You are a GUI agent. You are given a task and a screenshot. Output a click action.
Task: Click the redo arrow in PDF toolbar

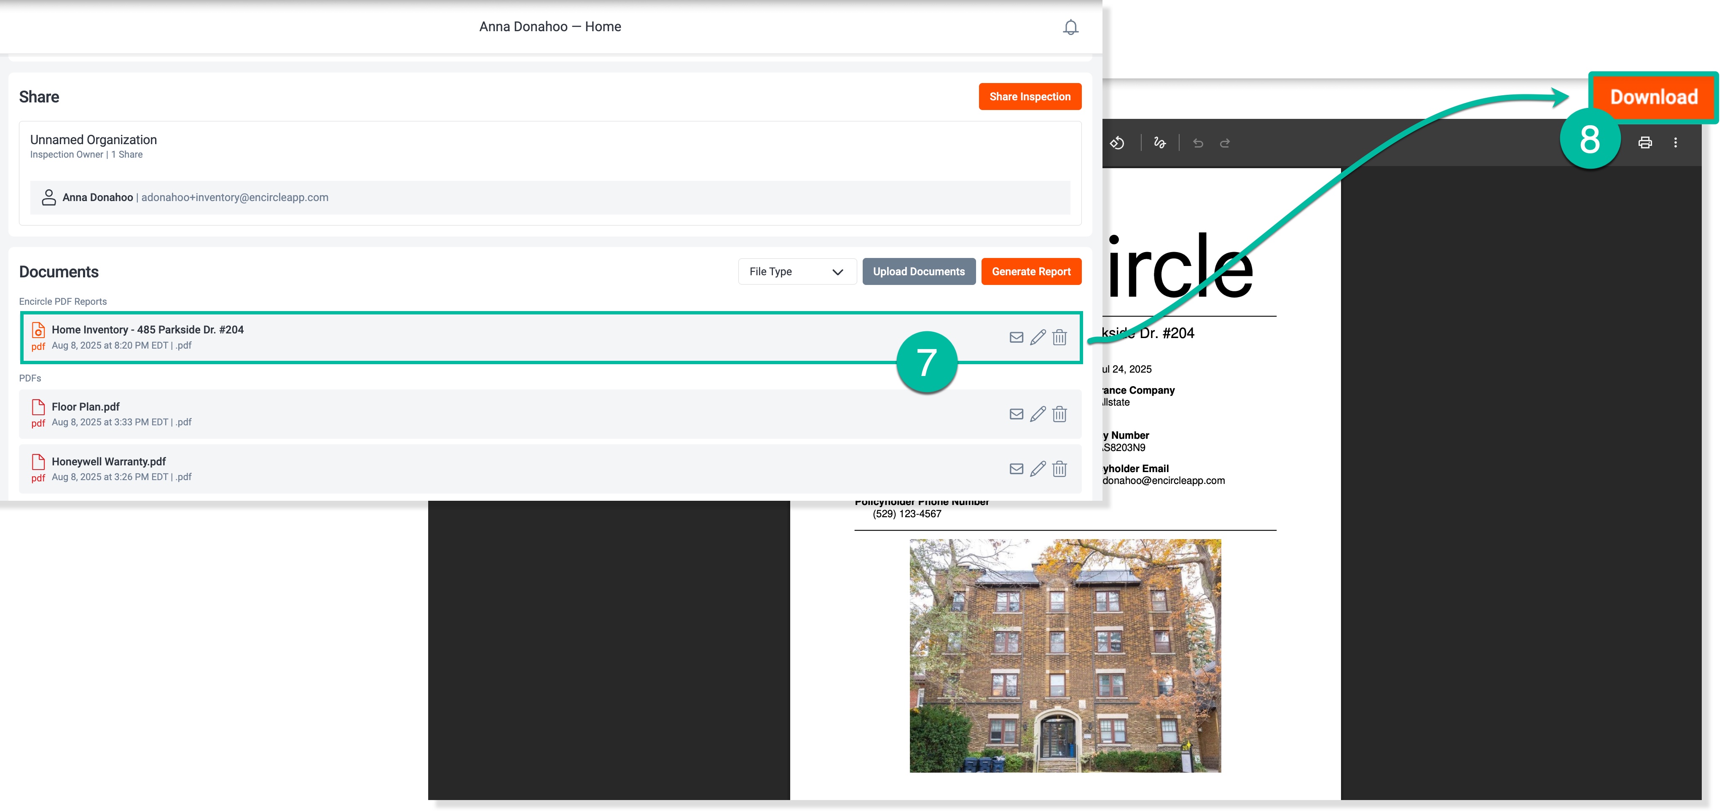click(1225, 143)
